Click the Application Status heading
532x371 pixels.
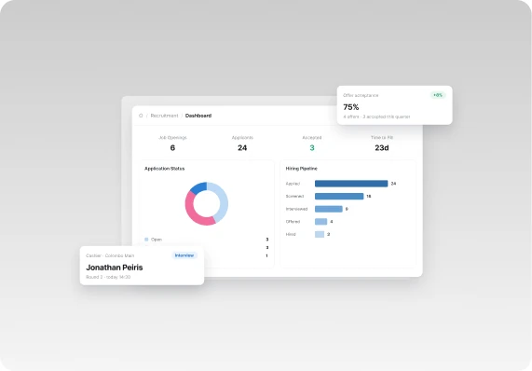click(165, 169)
